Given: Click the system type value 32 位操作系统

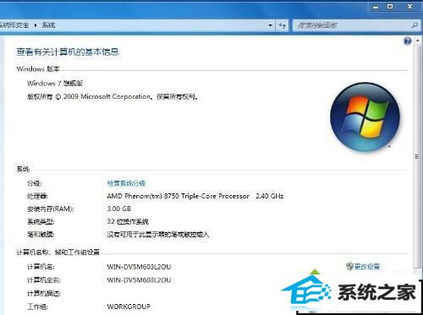Looking at the screenshot, I should [x=128, y=221].
